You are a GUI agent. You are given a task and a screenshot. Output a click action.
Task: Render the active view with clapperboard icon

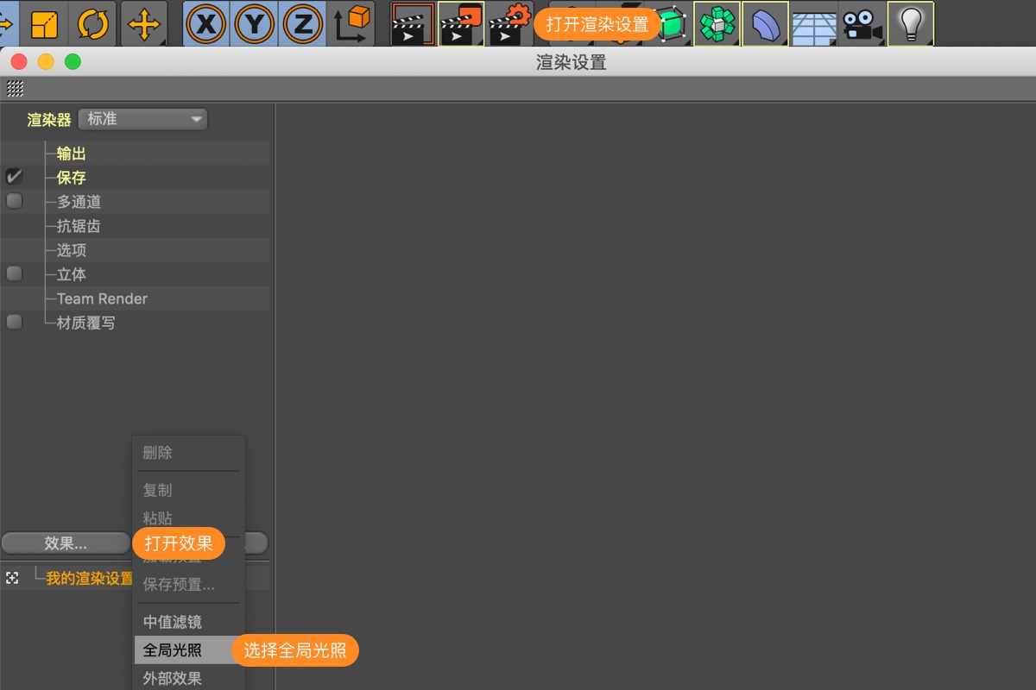pos(413,23)
